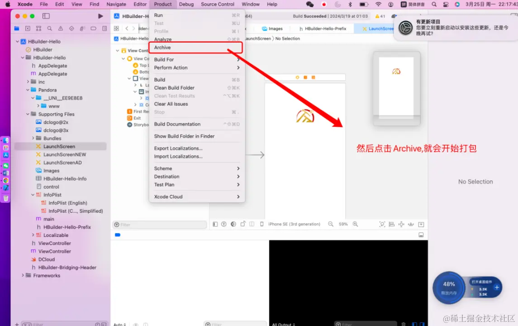Choose Export Localizations… item
Screen dimensions: 518x326
coord(196,149)
